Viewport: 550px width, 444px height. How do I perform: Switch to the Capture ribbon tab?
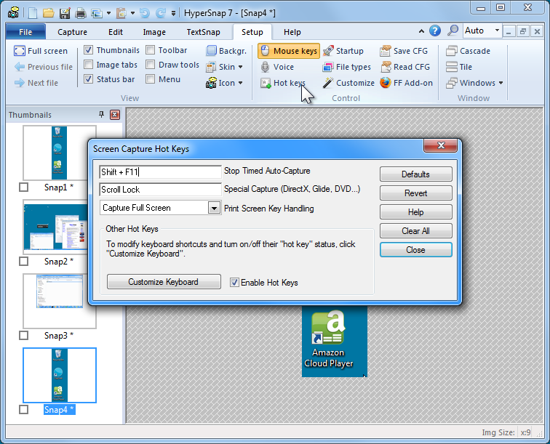pos(72,32)
